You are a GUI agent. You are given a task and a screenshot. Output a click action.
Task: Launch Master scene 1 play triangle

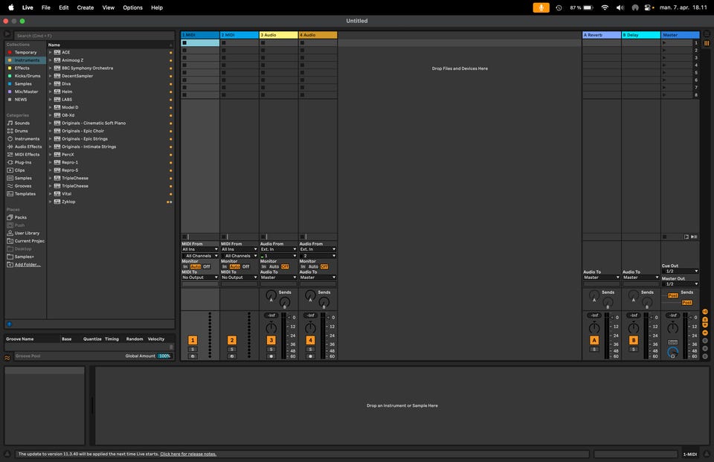[x=664, y=43]
